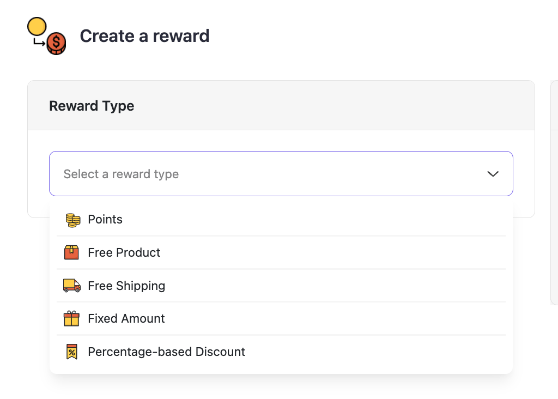The height and width of the screenshot is (399, 558).
Task: Click the "Reward Type" section title
Action: coord(92,106)
